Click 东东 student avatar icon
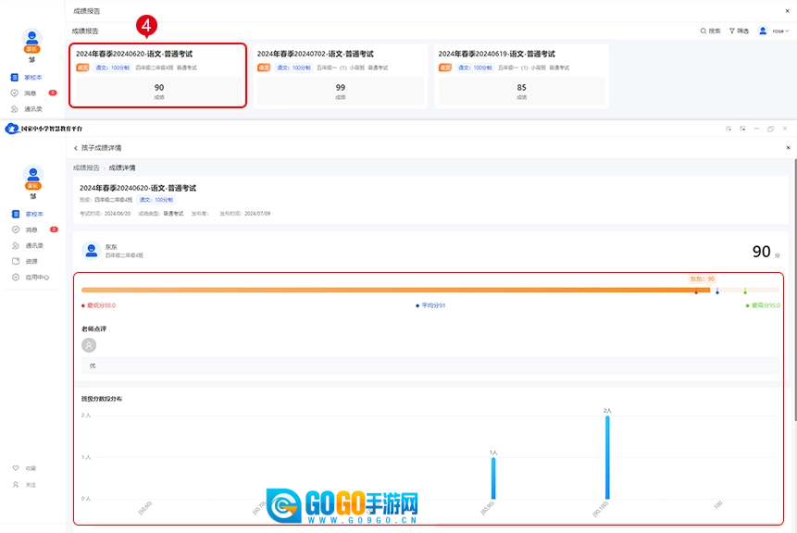Image resolution: width=797 pixels, height=533 pixels. click(x=91, y=250)
